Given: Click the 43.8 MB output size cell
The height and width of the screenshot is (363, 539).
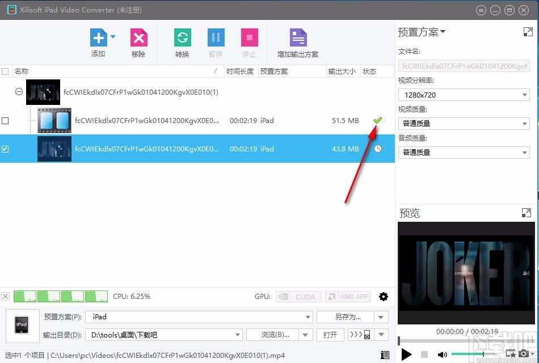Looking at the screenshot, I should (x=345, y=149).
